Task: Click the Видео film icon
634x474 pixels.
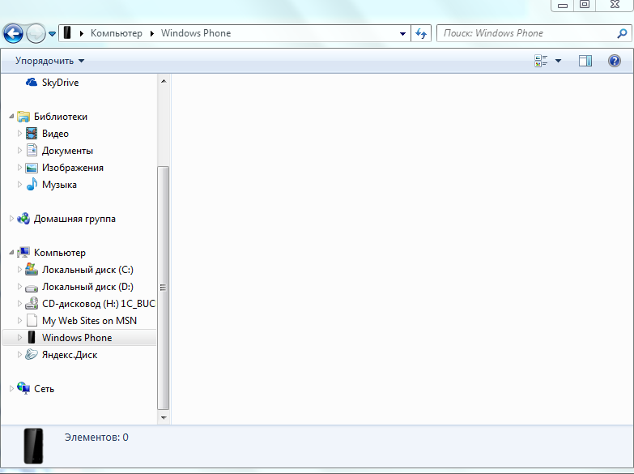Action: pos(32,133)
